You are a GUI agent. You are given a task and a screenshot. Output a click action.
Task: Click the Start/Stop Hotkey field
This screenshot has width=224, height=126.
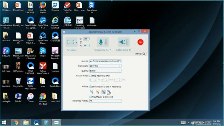point(105,101)
